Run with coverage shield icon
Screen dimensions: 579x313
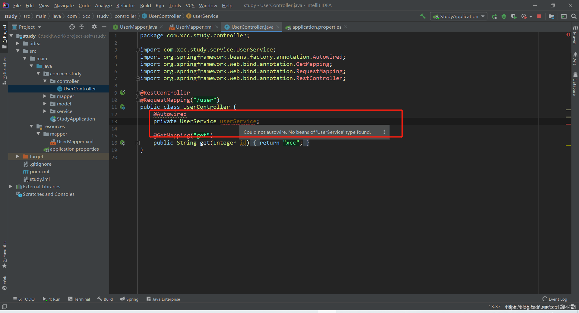tap(514, 17)
